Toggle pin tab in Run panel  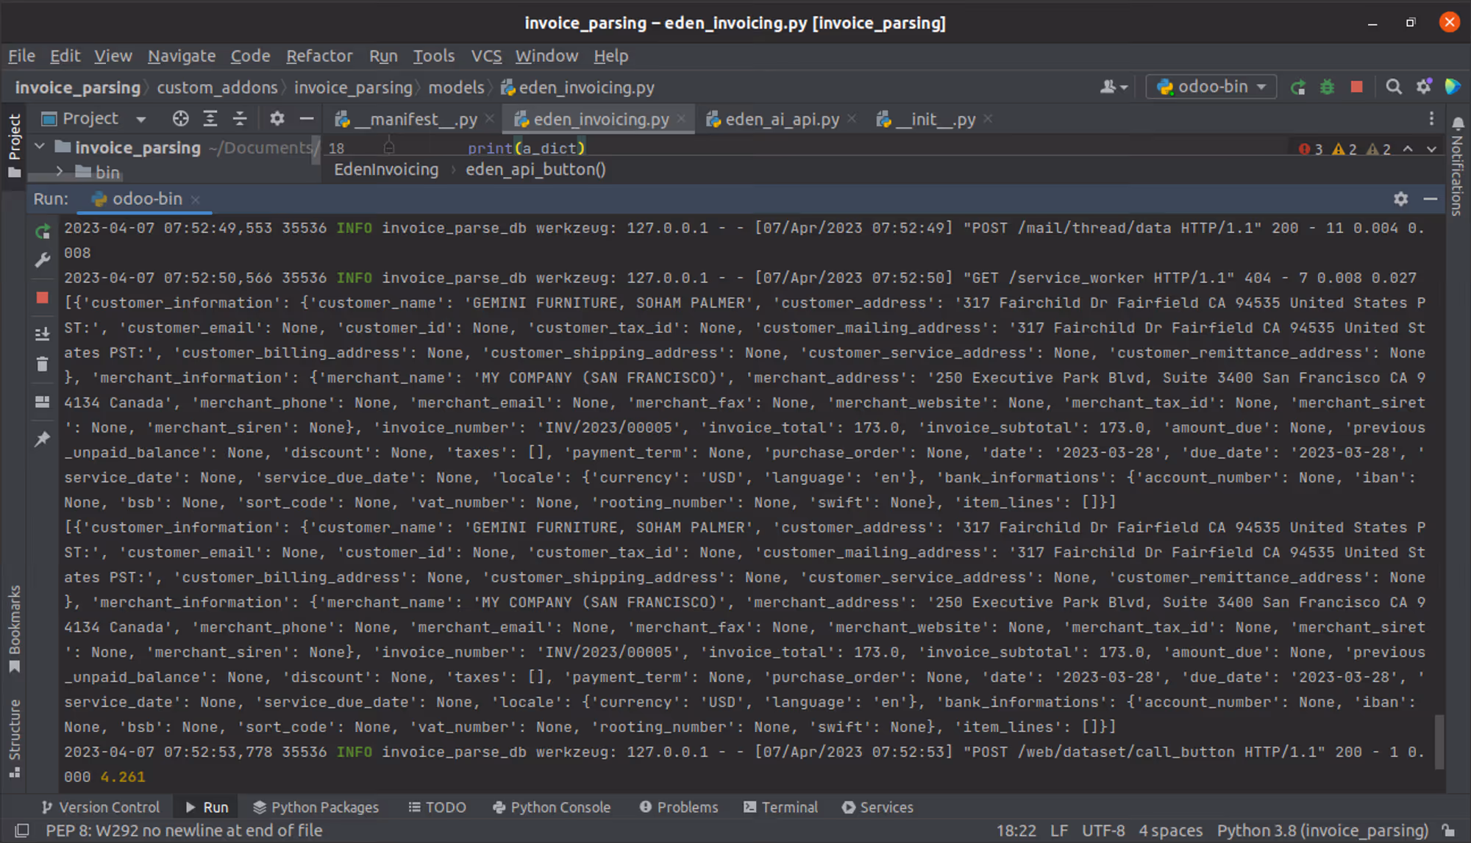(43, 439)
